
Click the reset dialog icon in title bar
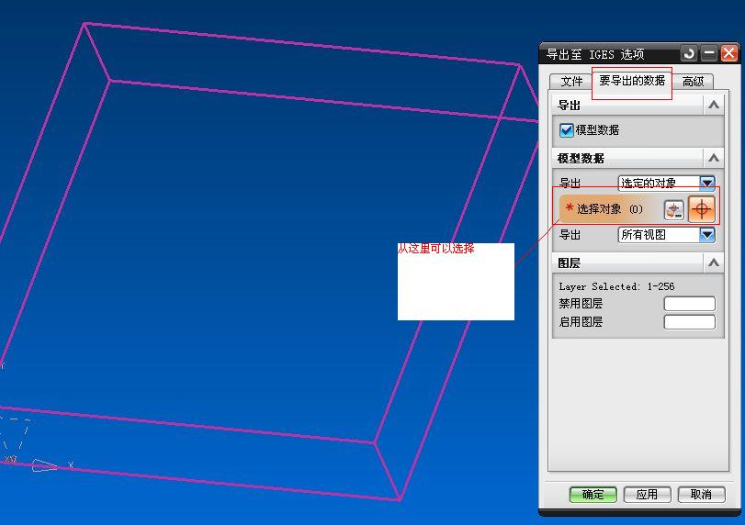click(x=688, y=53)
